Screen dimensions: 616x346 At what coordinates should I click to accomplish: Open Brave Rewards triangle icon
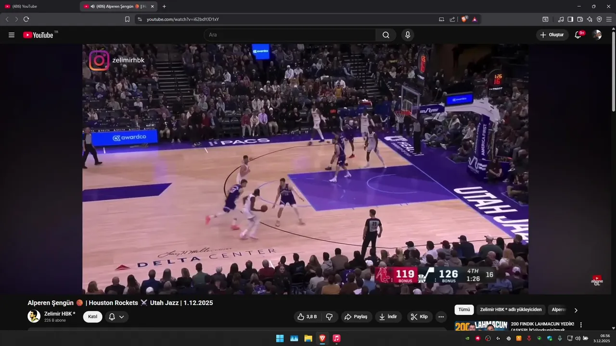click(x=475, y=19)
